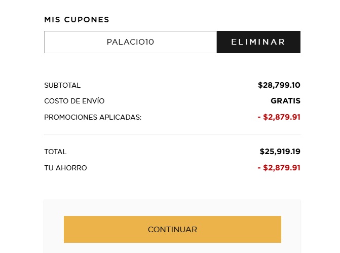Click the red discount in the promociones row
The height and width of the screenshot is (253, 340).
pyautogui.click(x=279, y=117)
